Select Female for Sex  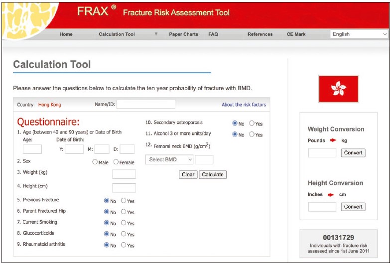tap(116, 162)
